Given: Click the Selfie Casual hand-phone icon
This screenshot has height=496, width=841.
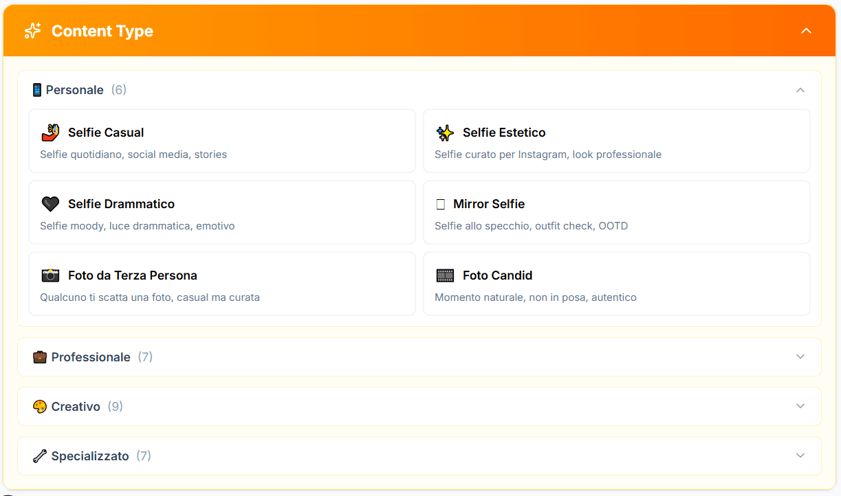Looking at the screenshot, I should coord(50,133).
